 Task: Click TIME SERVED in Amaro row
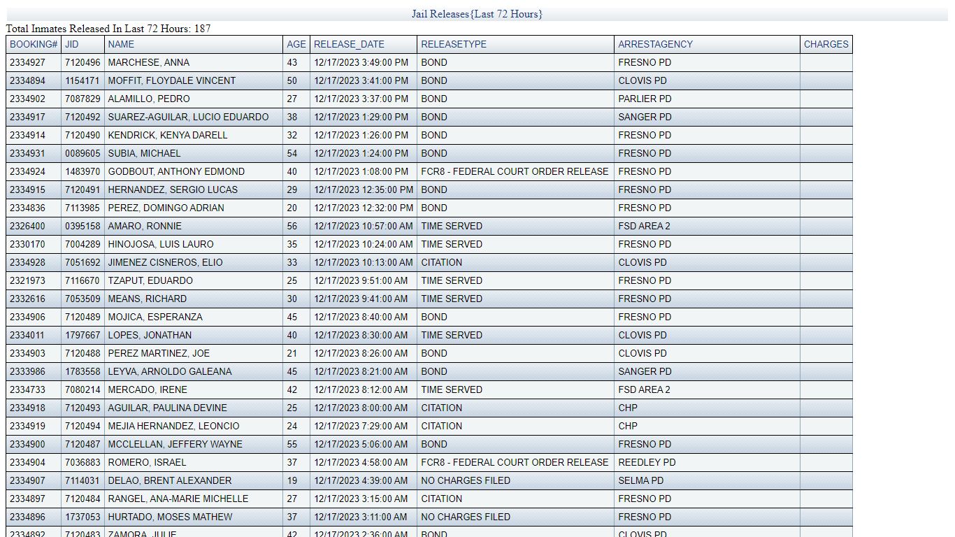pyautogui.click(x=452, y=226)
